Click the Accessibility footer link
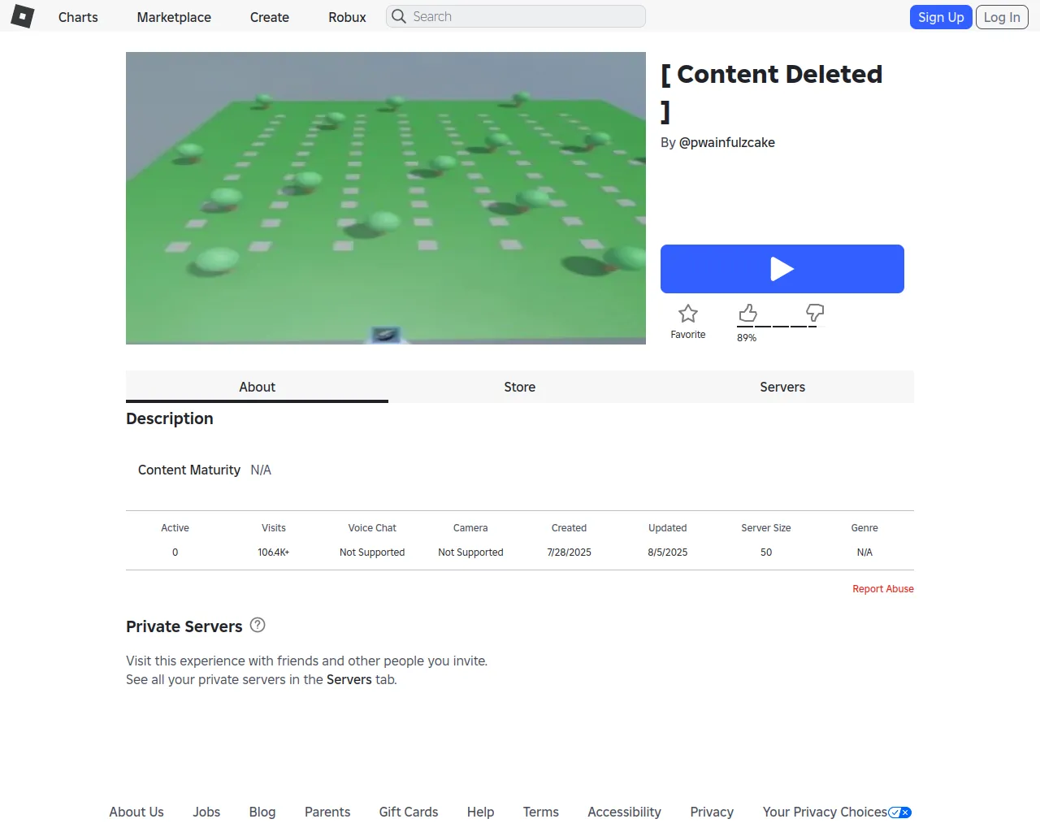The image size is (1040, 832). (624, 812)
